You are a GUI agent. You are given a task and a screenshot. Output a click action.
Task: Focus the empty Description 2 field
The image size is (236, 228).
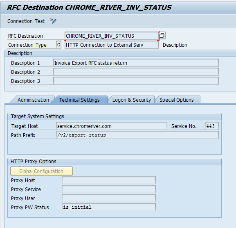[x=136, y=72]
